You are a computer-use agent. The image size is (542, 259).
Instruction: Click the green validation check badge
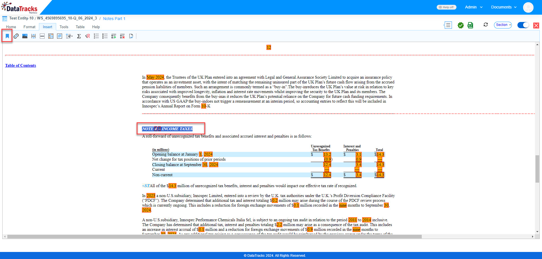[x=461, y=25]
